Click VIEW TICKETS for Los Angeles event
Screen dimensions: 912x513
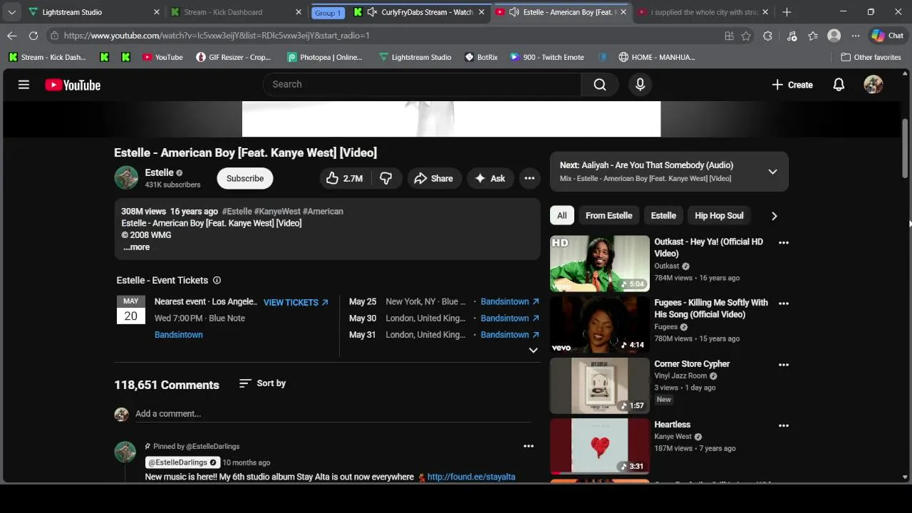pyautogui.click(x=296, y=303)
